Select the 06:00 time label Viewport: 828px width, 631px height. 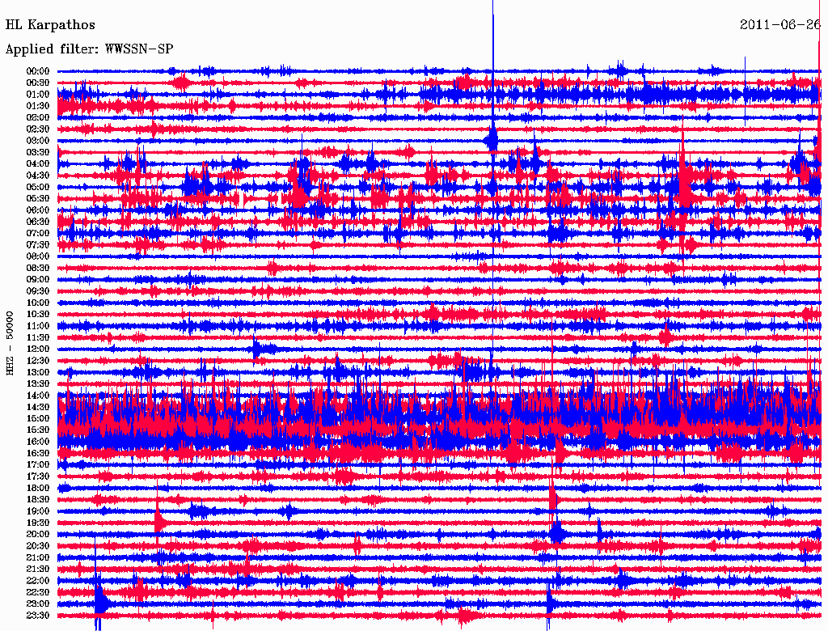pos(38,210)
